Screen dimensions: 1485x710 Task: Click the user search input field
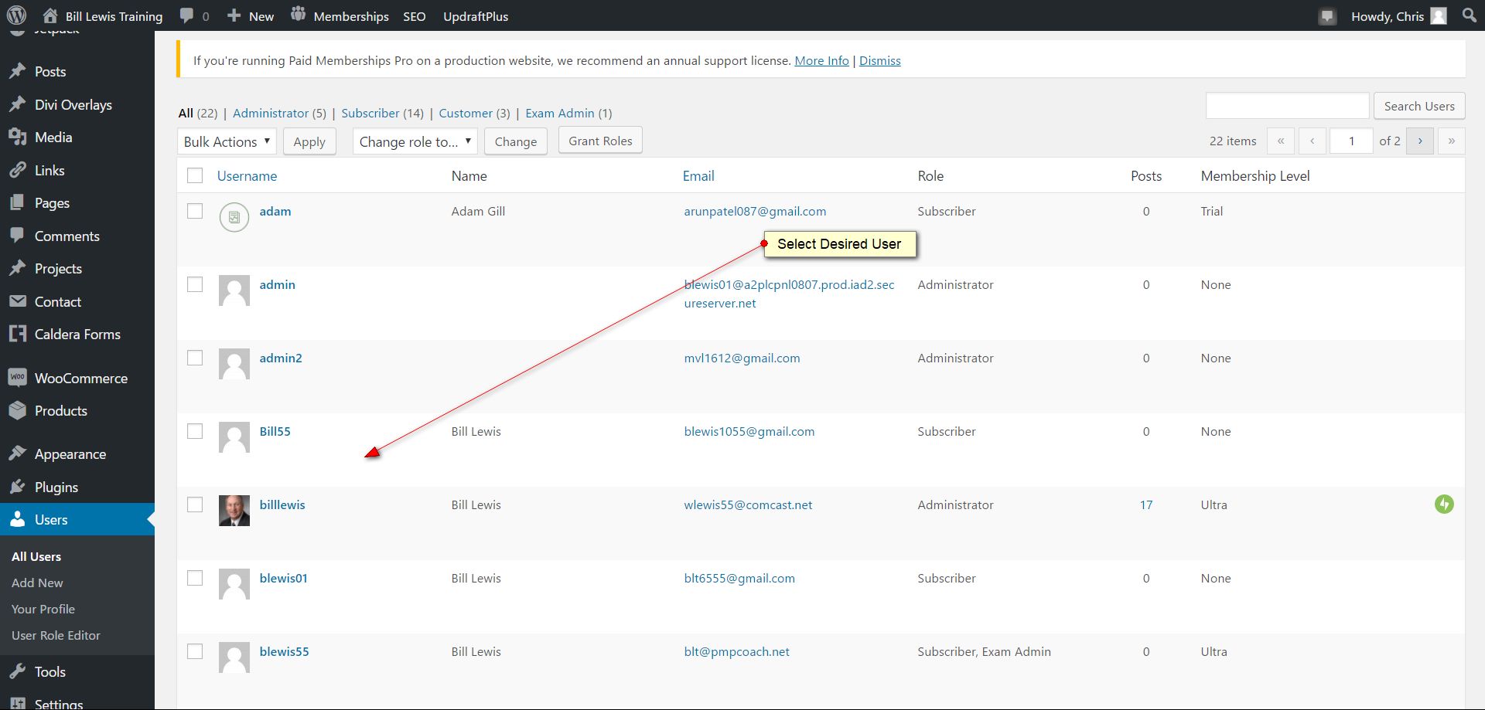[1287, 106]
